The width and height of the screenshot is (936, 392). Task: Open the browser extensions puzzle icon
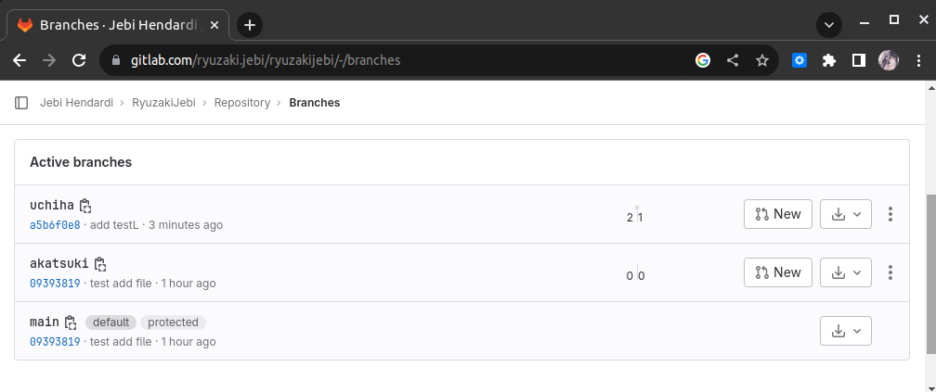click(829, 60)
